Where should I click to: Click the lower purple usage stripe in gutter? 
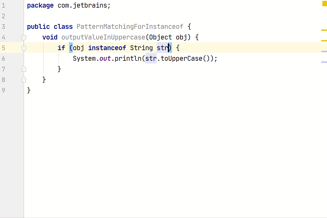click(324, 62)
